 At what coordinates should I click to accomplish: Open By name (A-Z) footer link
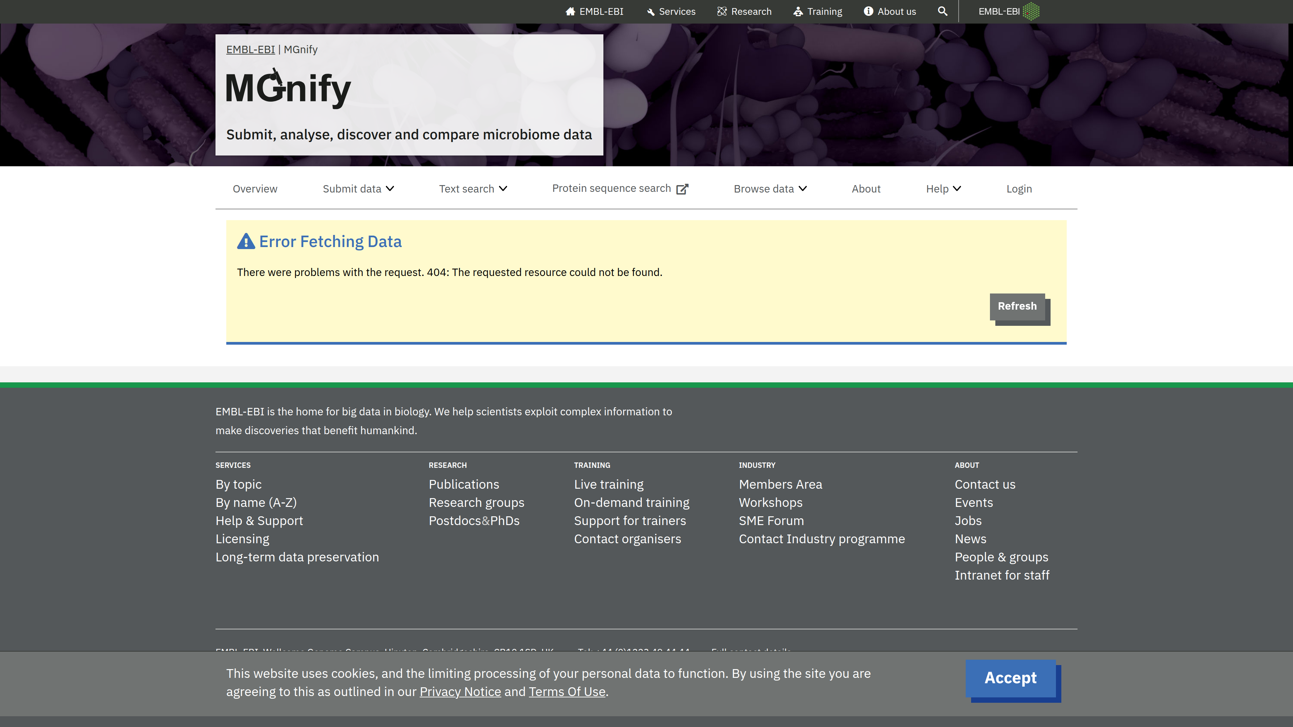(256, 502)
